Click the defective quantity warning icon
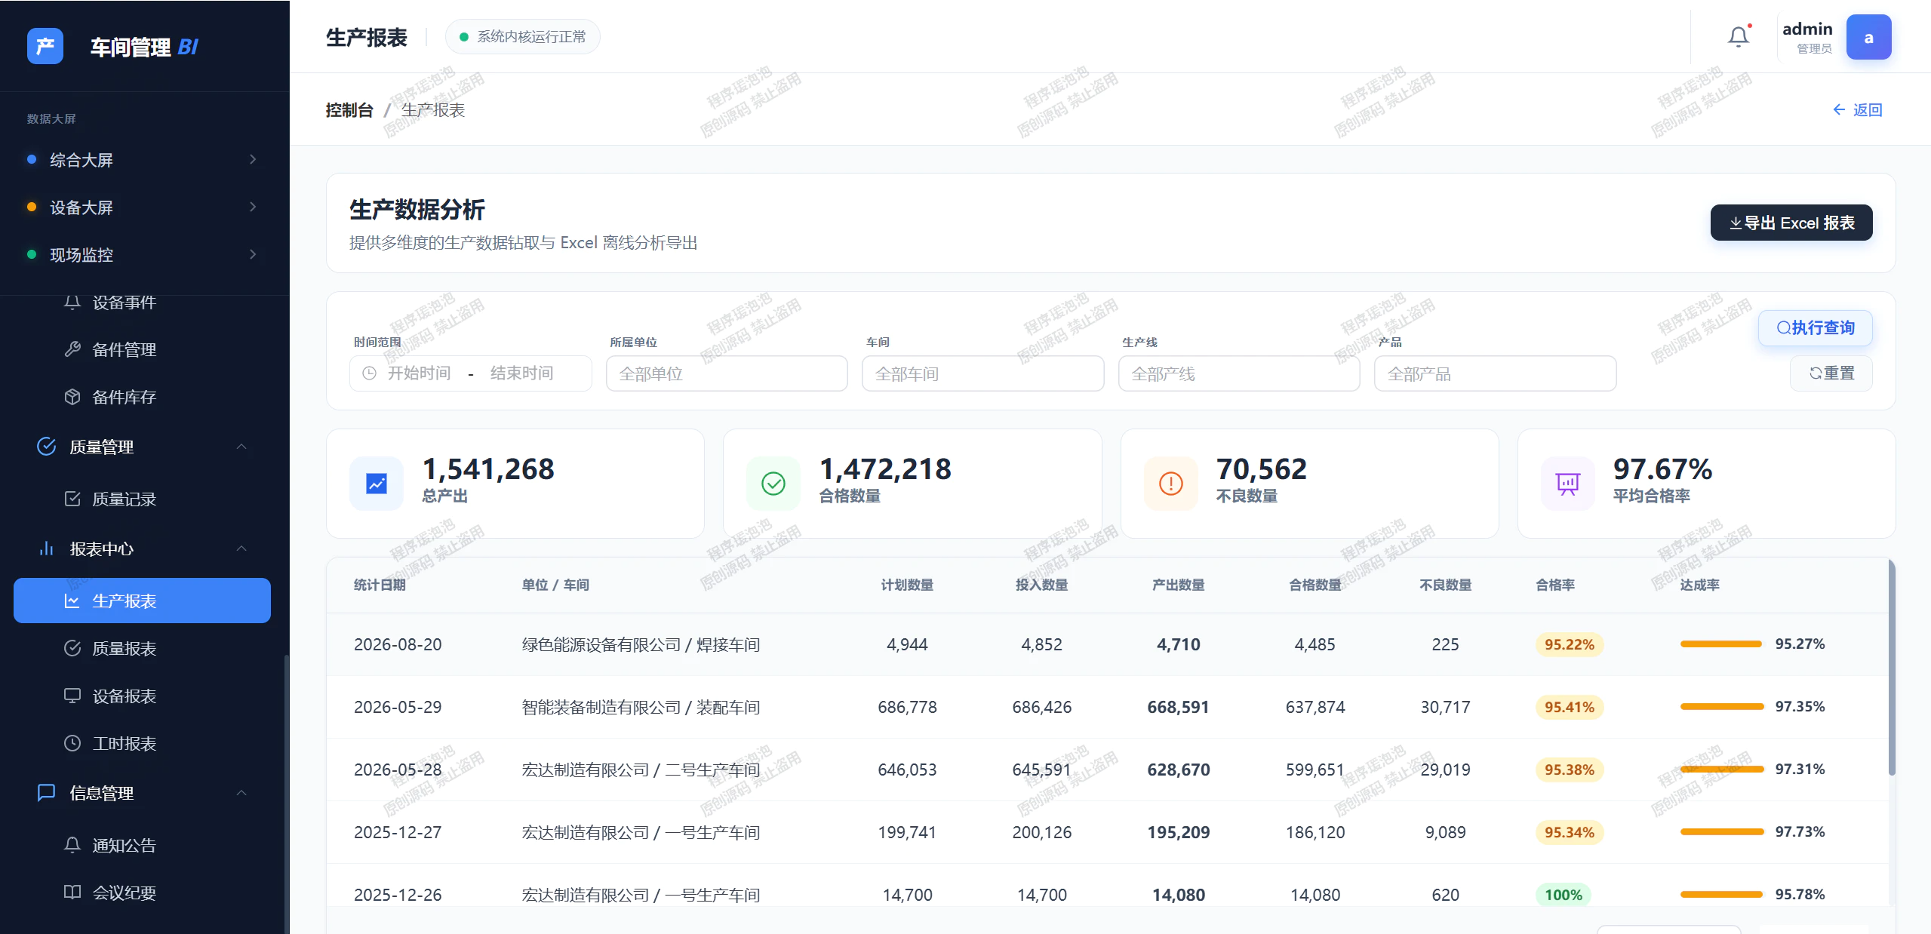 [x=1171, y=484]
